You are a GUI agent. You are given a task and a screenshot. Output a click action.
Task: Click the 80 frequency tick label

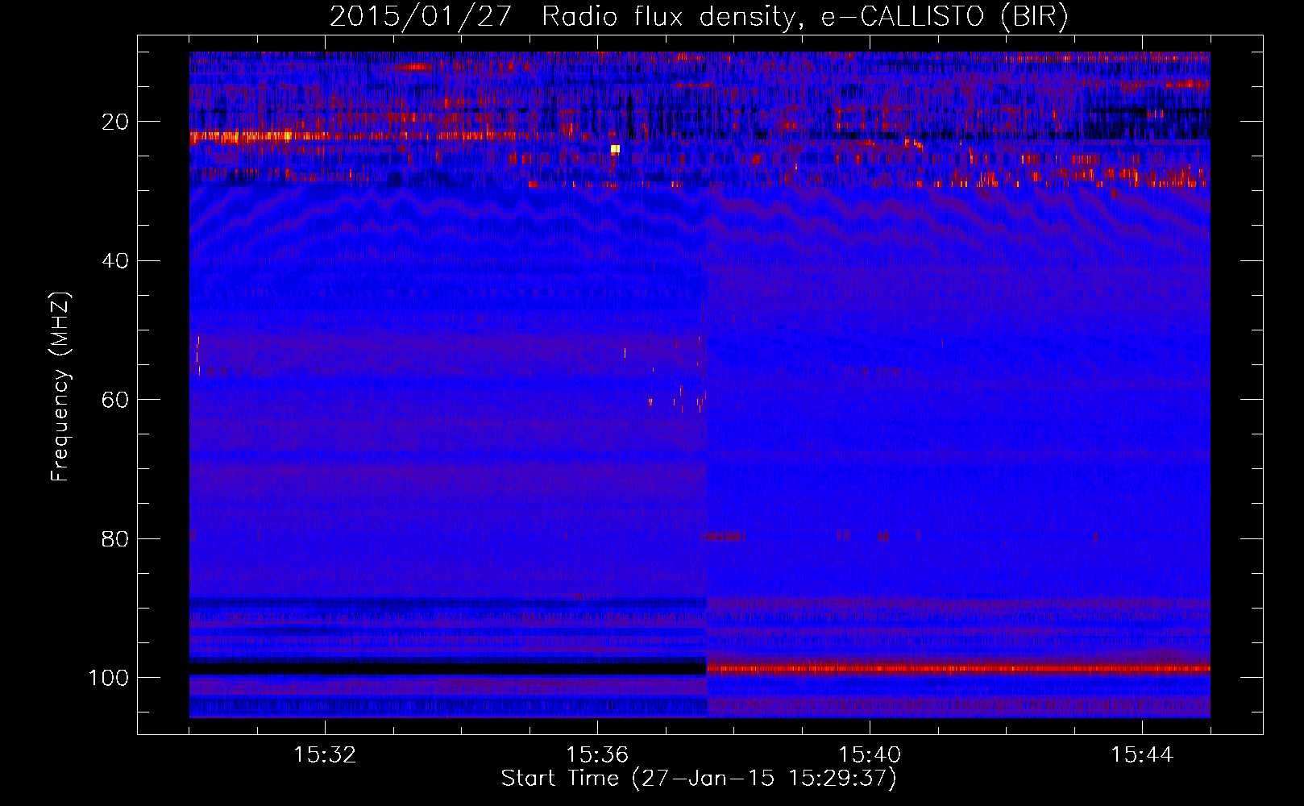tap(116, 538)
